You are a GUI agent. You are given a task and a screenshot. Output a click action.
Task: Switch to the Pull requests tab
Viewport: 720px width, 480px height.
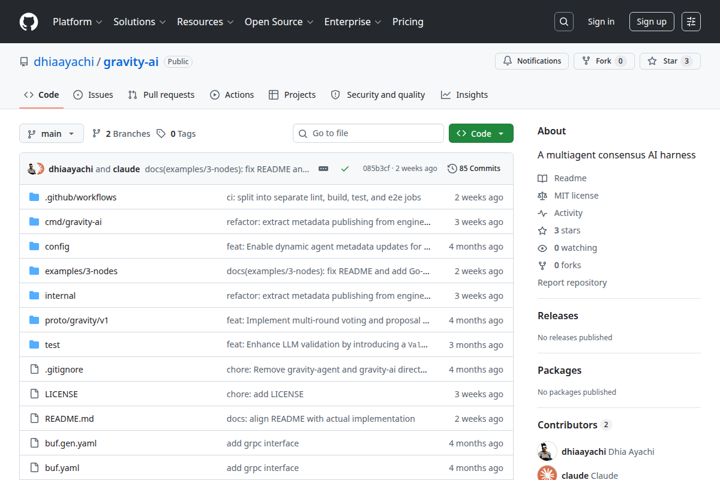click(161, 95)
